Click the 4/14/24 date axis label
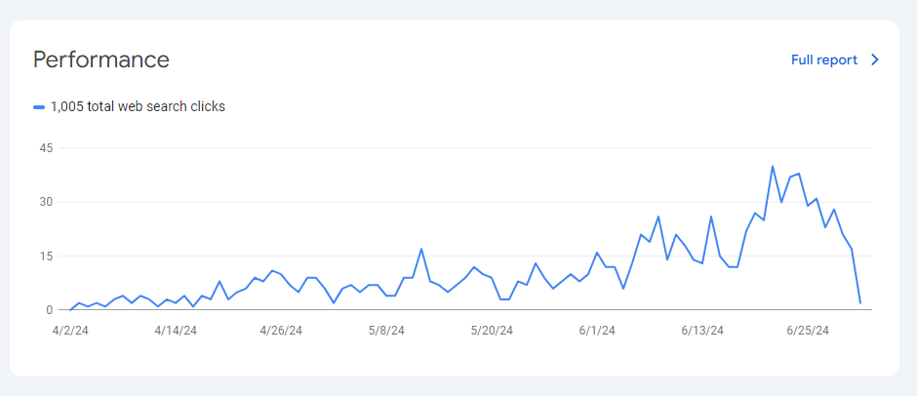Viewport: 917px width, 396px height. tap(176, 331)
